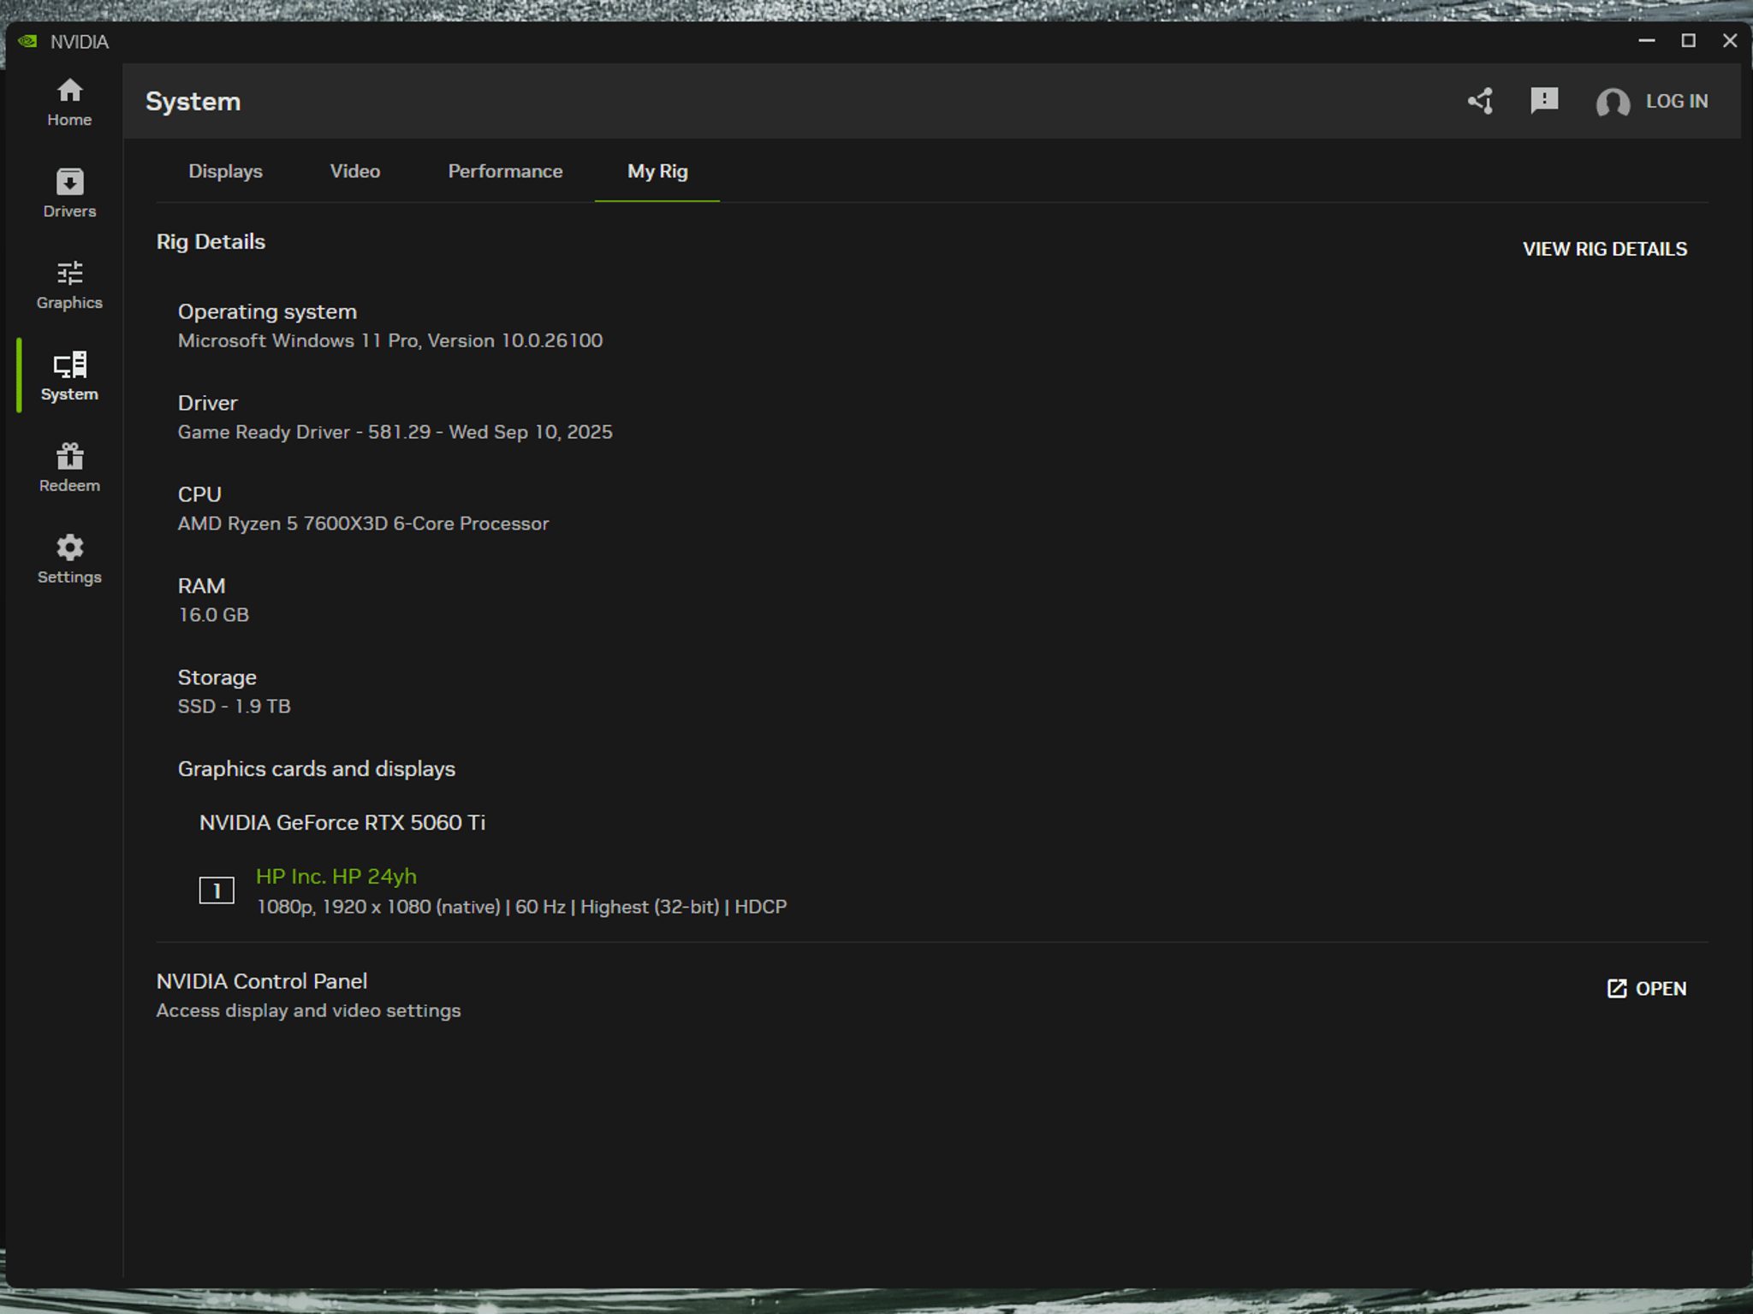Click the user avatar icon
Viewport: 1753px width, 1314px height.
coord(1613,102)
